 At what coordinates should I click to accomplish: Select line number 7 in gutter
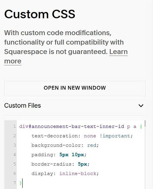point(15,183)
